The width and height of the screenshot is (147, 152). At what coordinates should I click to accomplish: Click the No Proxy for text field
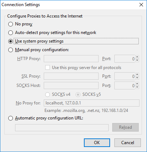(x=91, y=103)
